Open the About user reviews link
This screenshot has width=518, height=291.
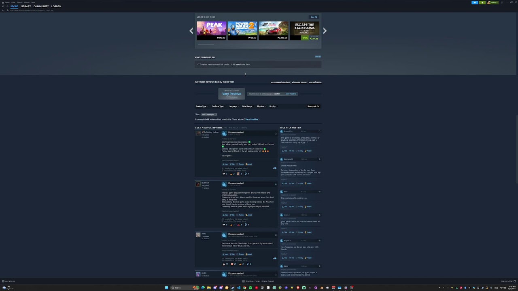click(299, 82)
